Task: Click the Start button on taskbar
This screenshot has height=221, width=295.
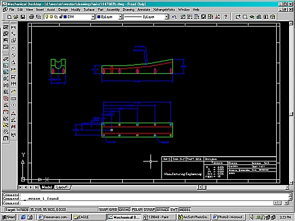Action: (8, 217)
